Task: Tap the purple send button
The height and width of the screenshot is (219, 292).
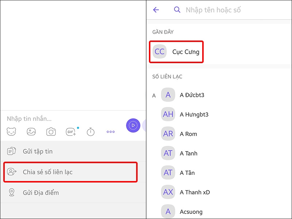Action: click(x=133, y=125)
